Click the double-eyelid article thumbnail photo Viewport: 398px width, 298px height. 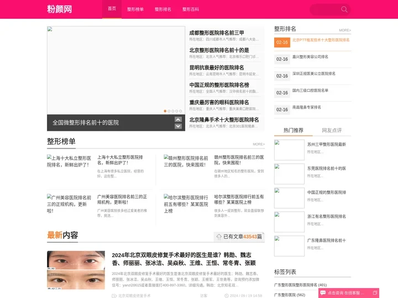pyautogui.click(x=76, y=270)
